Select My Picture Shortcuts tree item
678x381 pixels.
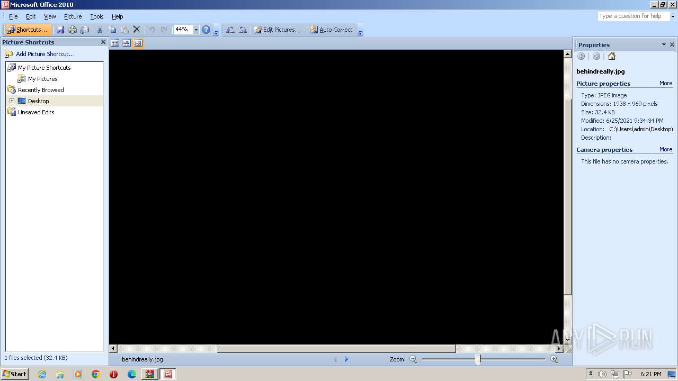(x=44, y=68)
